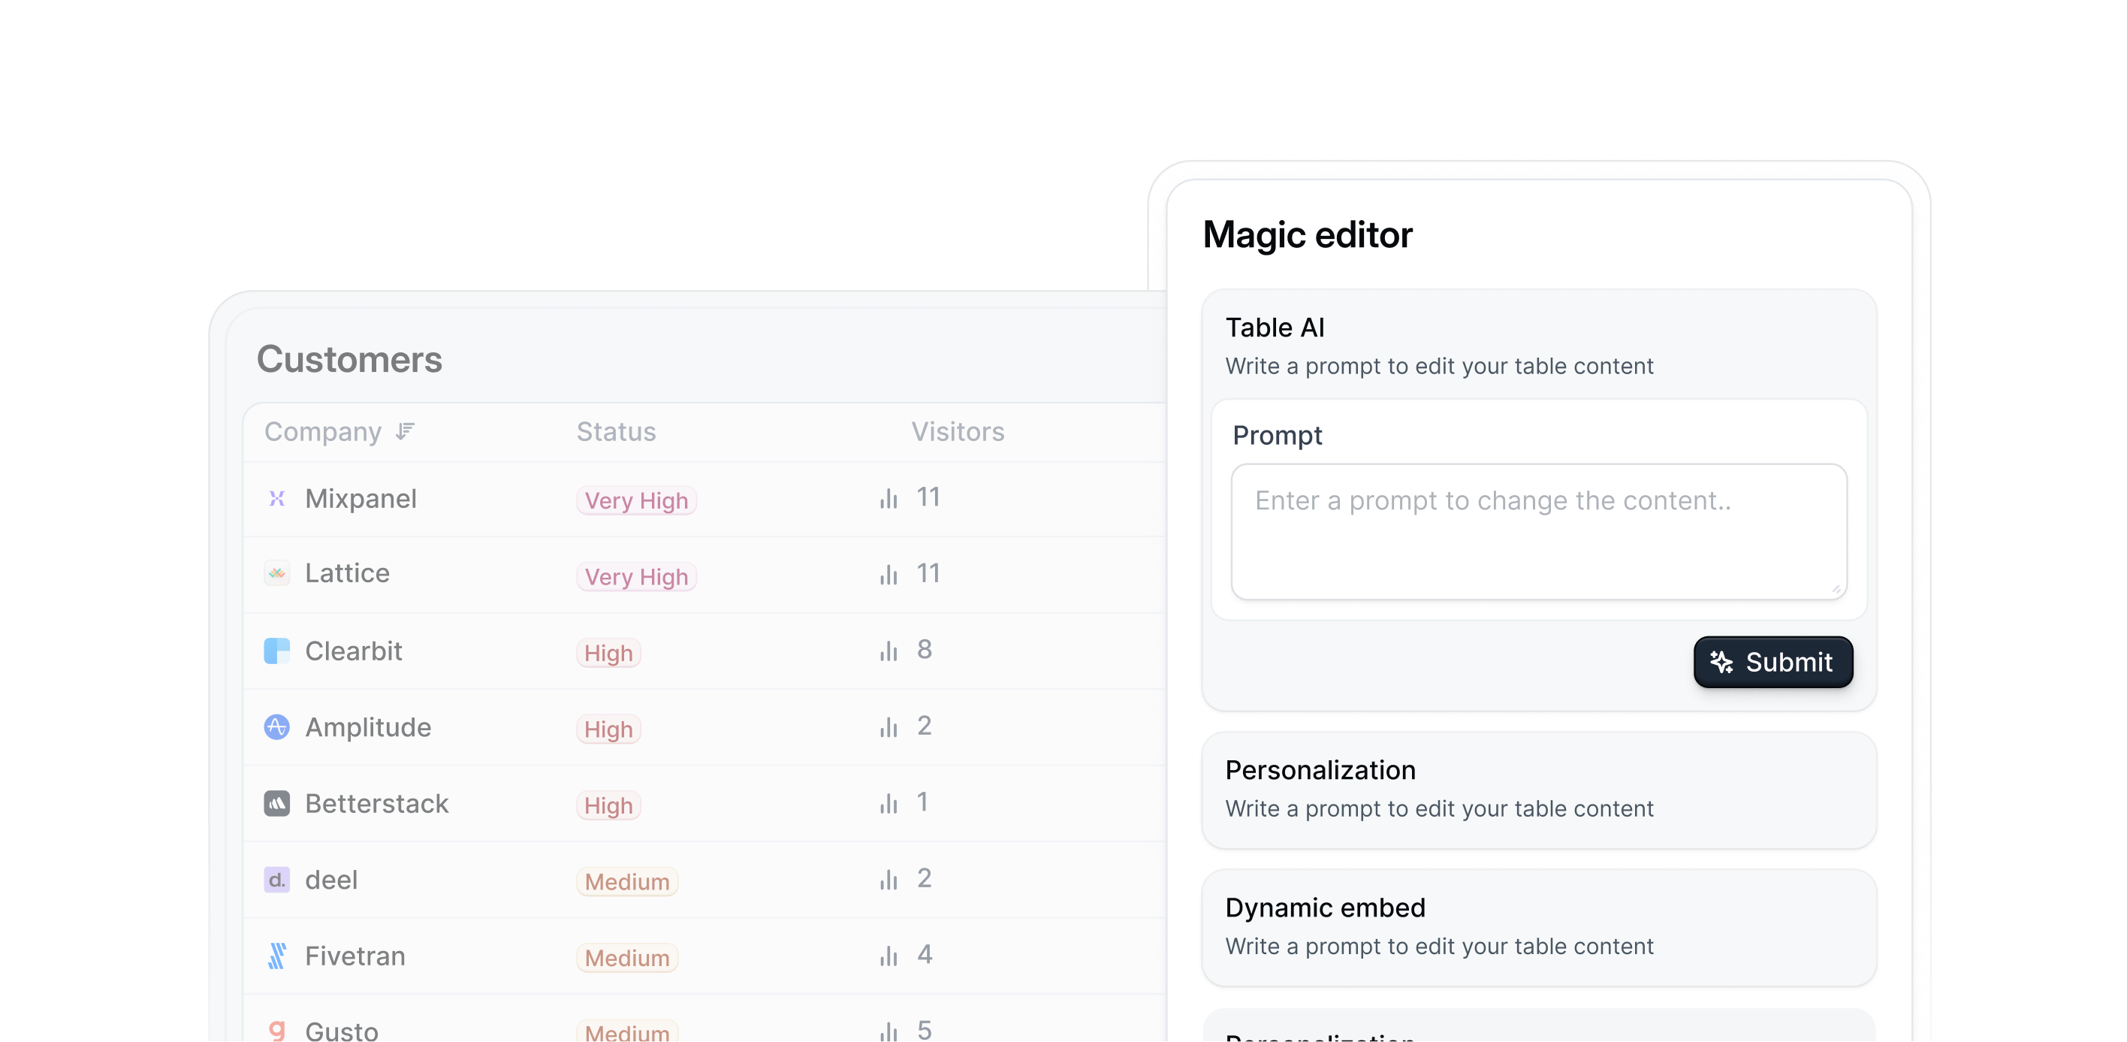Click the Company column sort icon
The height and width of the screenshot is (1042, 2127).
(405, 431)
